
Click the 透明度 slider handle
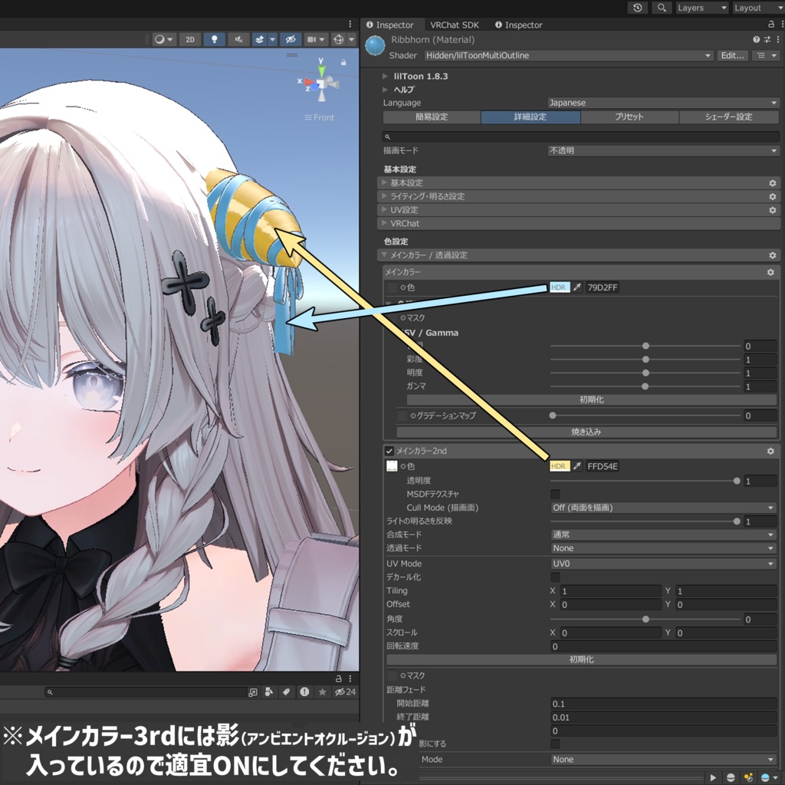point(737,481)
